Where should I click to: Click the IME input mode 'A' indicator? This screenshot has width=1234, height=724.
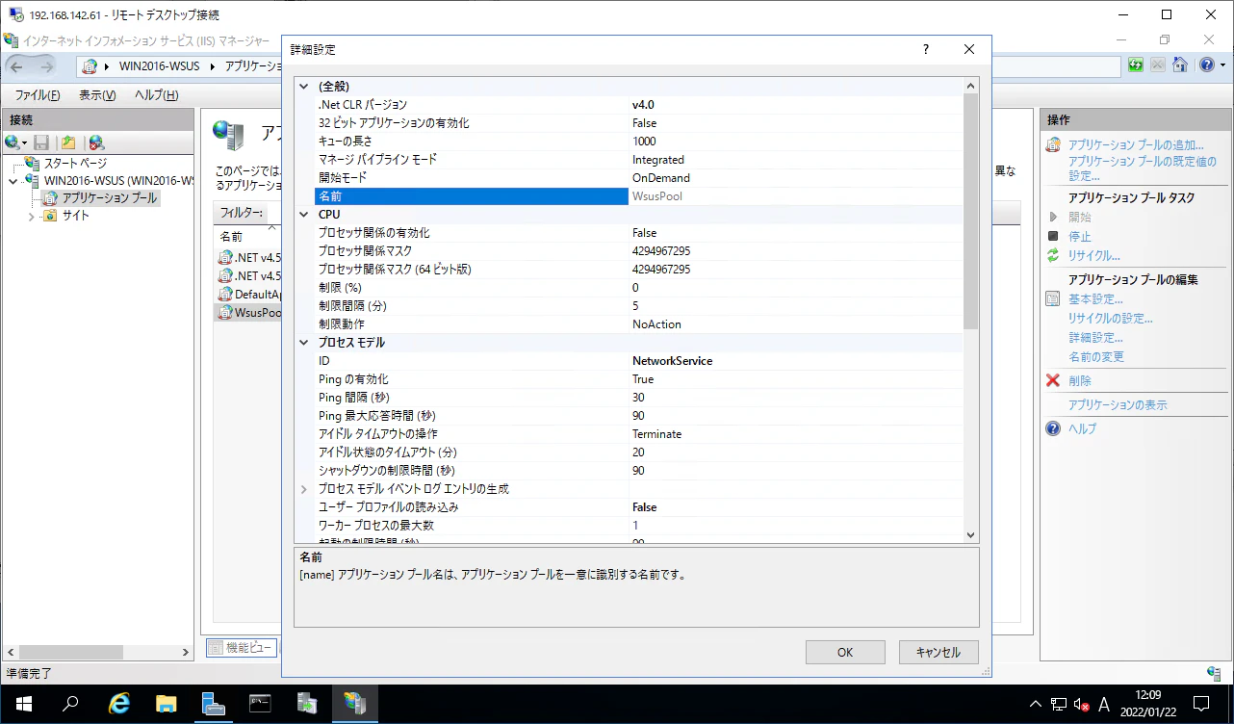click(1104, 704)
